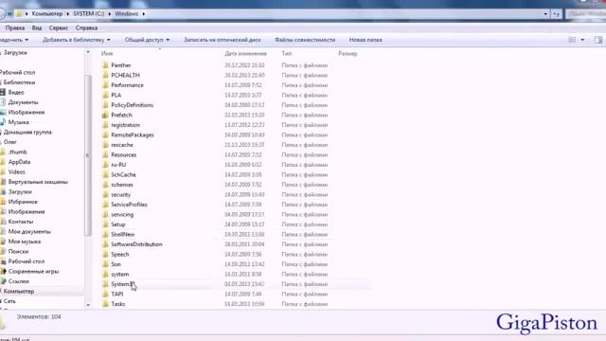Open the Panther folder icon
Screen dimensions: 606x341
point(105,65)
